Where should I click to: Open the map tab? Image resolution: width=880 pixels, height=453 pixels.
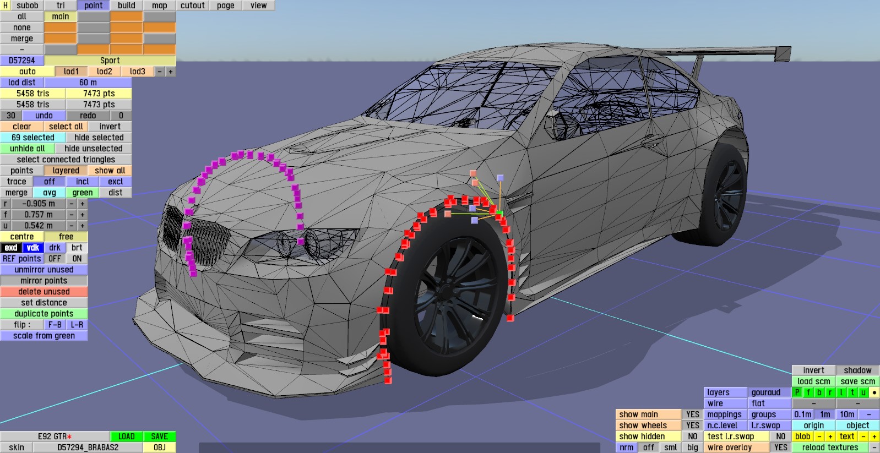[x=160, y=6]
